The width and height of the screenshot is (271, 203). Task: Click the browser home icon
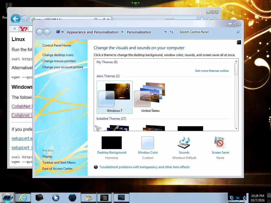tap(202, 19)
